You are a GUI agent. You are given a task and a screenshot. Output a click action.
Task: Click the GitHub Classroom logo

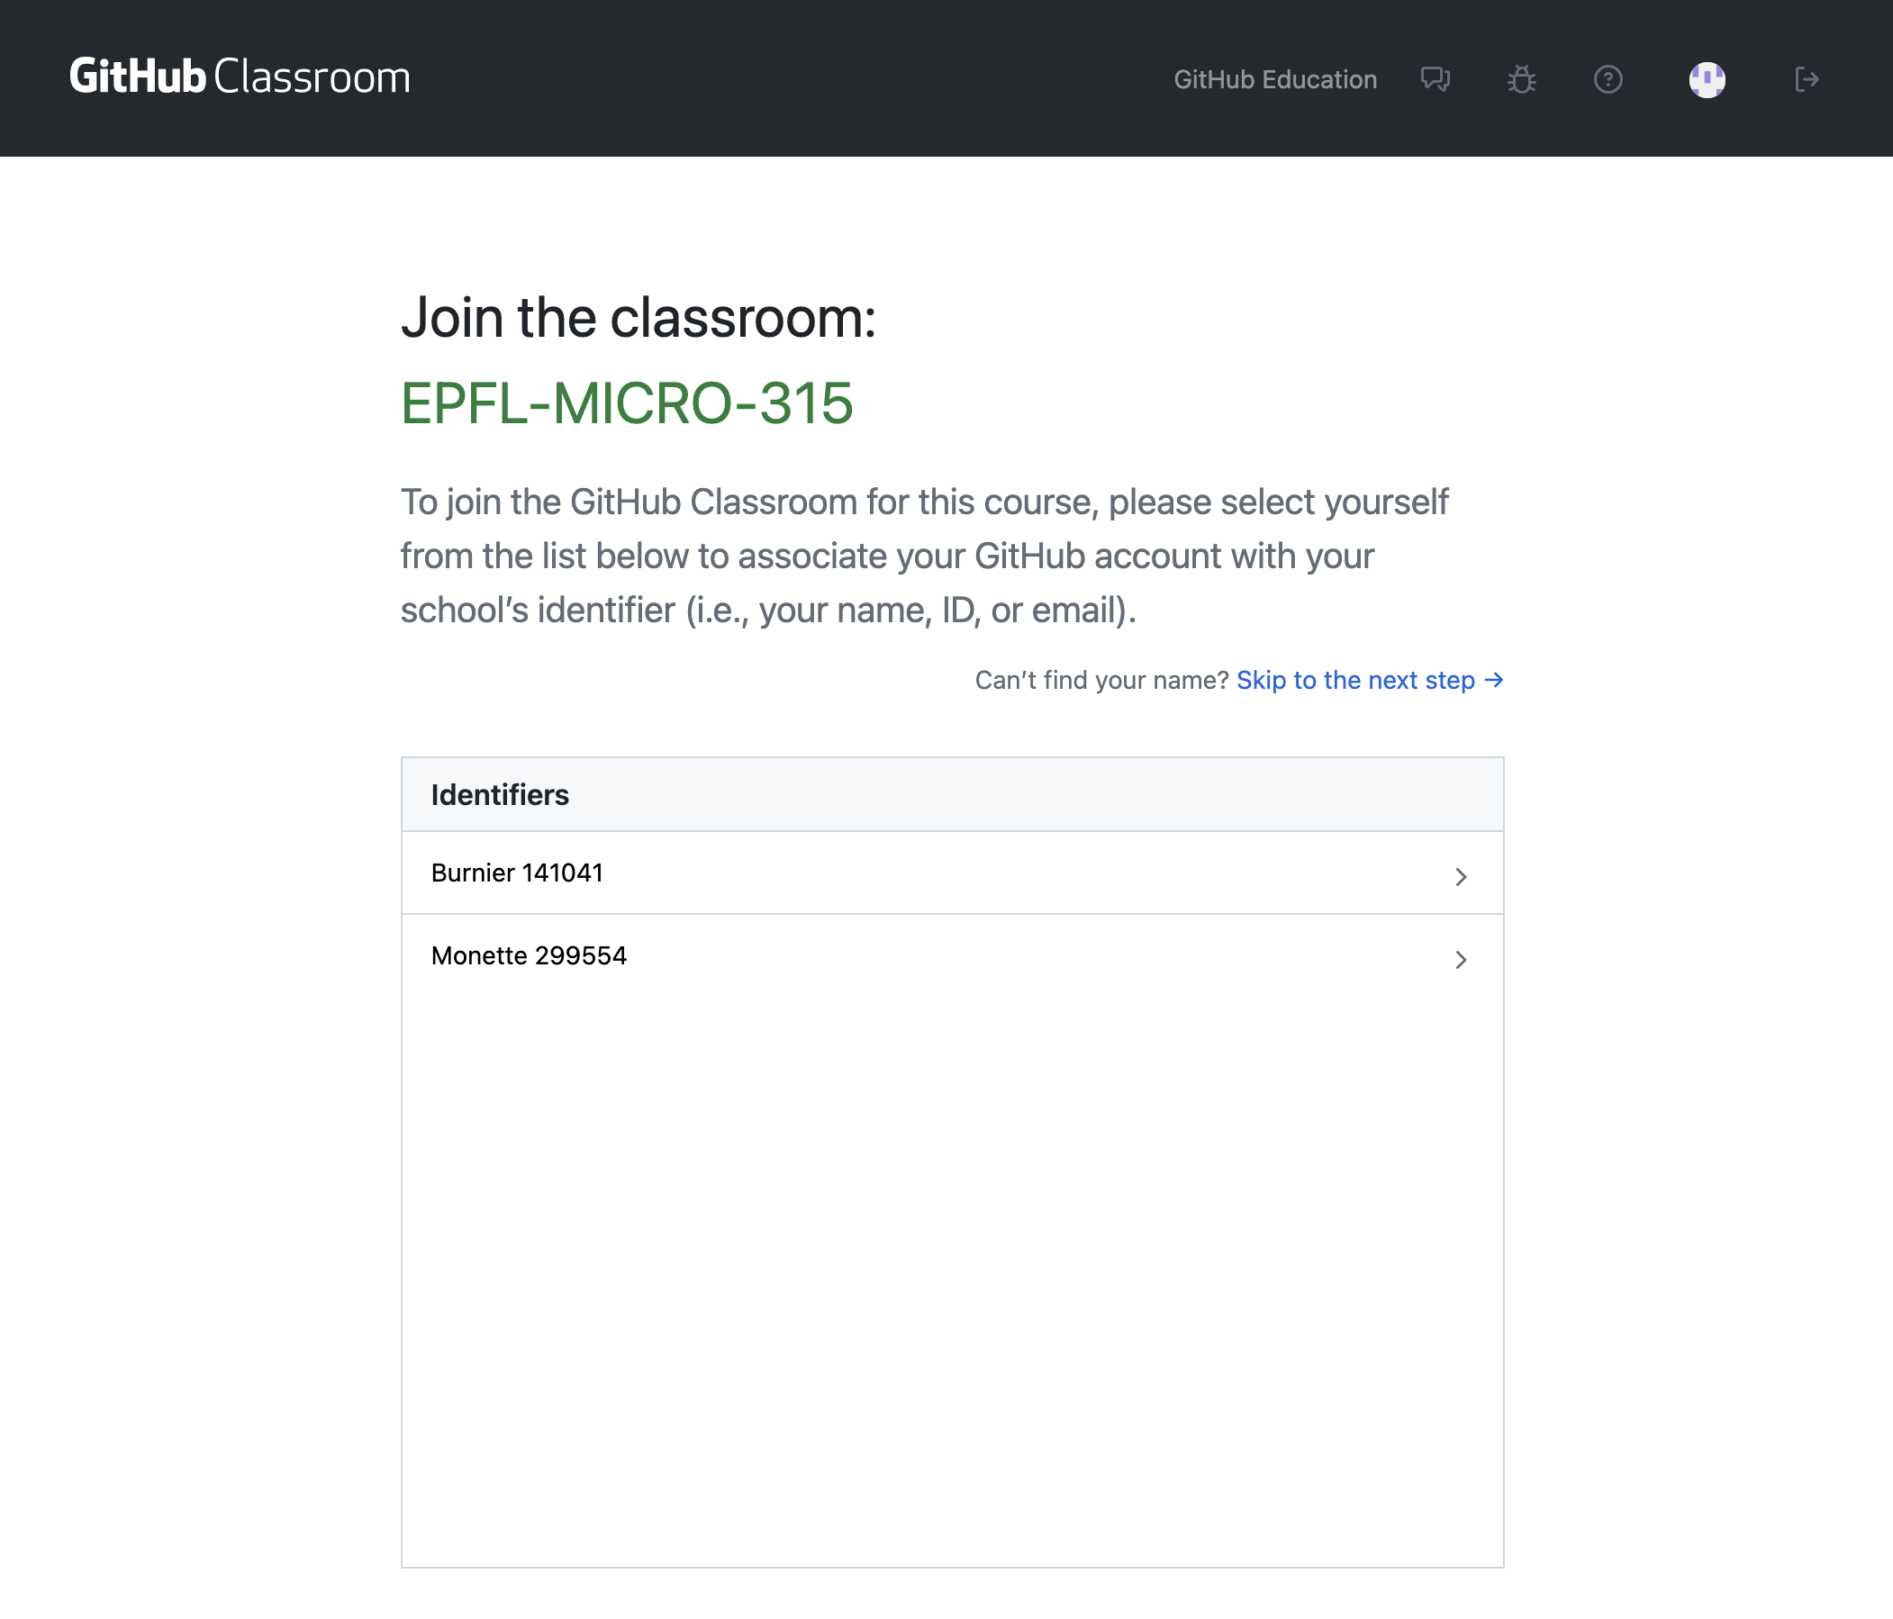240,77
